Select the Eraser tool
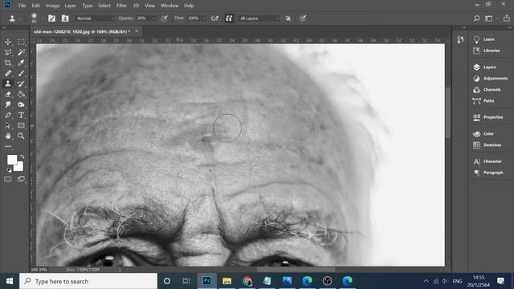The width and height of the screenshot is (514, 289). click(8, 95)
